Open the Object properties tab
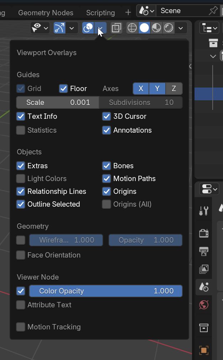The width and height of the screenshot is (223, 360). [204, 350]
